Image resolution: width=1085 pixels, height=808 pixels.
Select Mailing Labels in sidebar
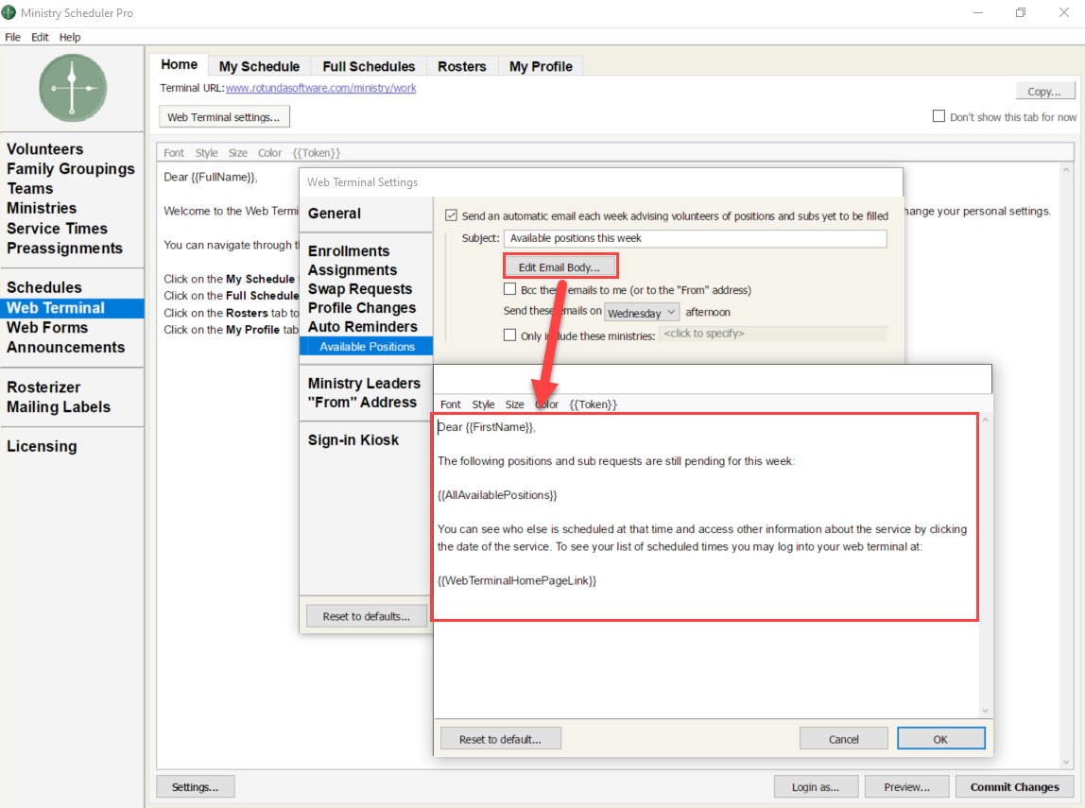coord(59,406)
